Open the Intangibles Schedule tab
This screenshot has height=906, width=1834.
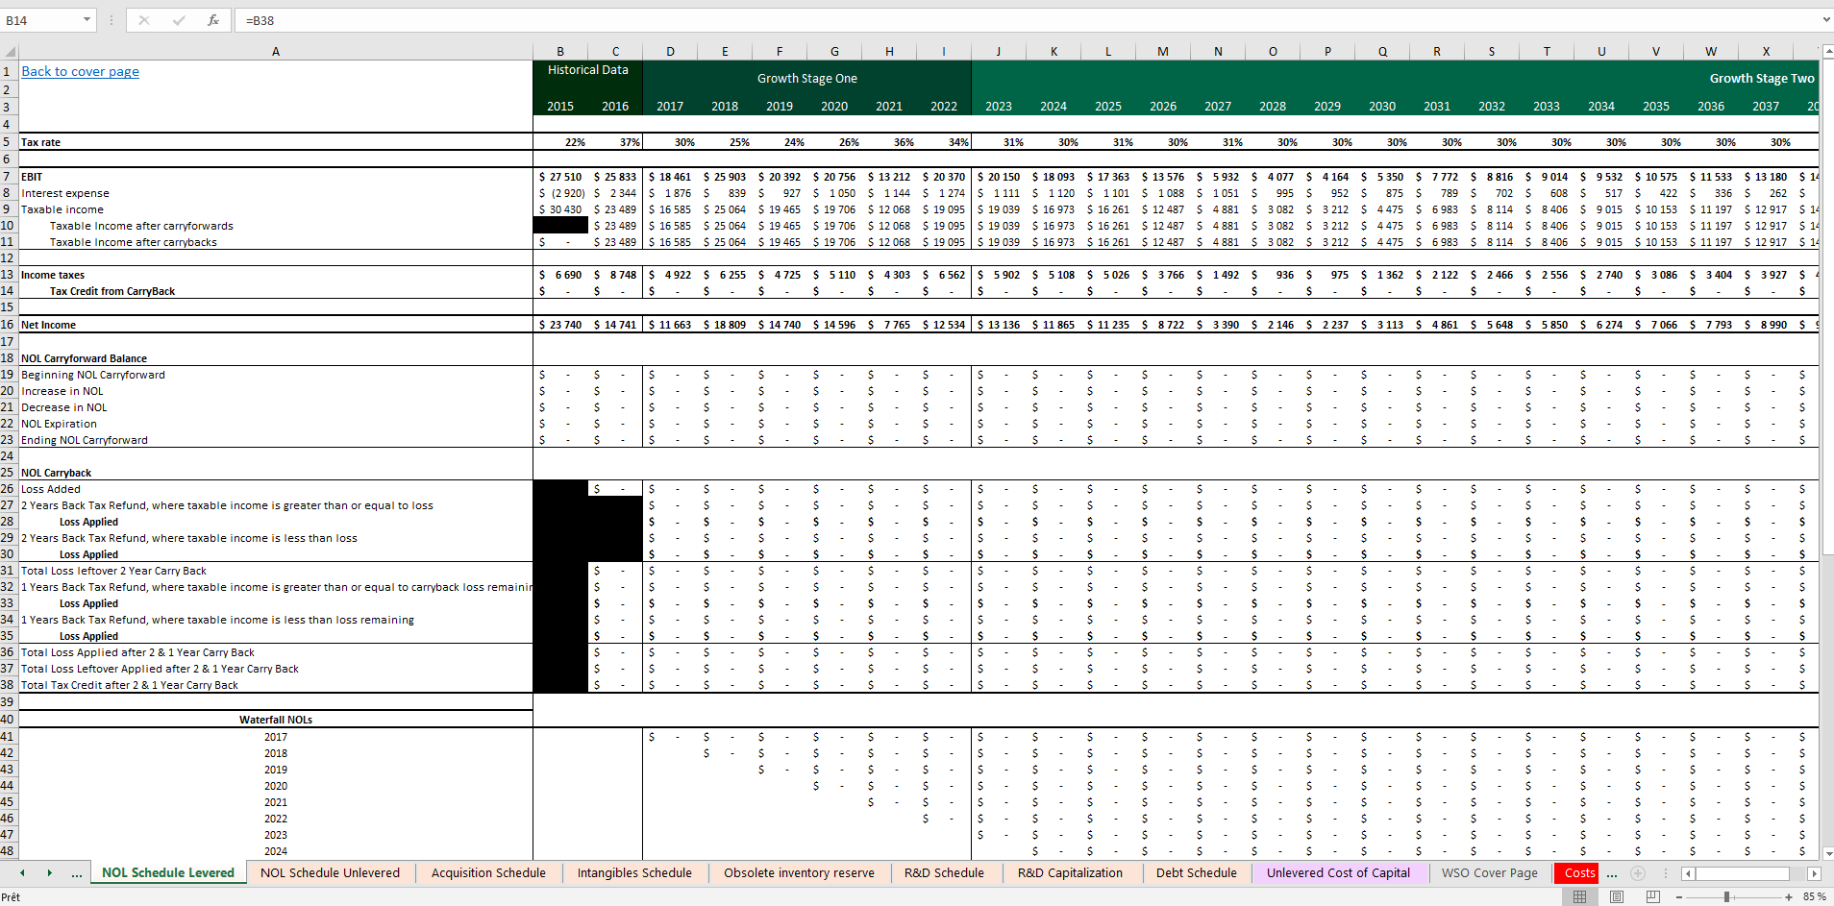634,872
